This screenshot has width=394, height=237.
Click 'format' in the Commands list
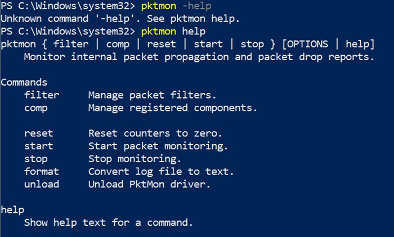tap(42, 172)
